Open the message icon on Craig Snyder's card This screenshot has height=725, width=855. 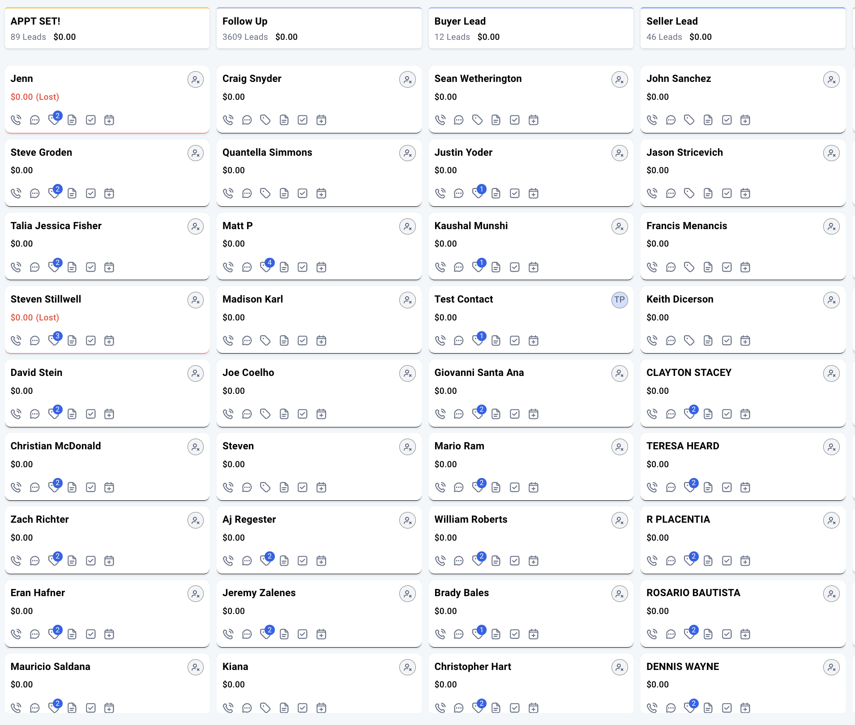(x=247, y=120)
